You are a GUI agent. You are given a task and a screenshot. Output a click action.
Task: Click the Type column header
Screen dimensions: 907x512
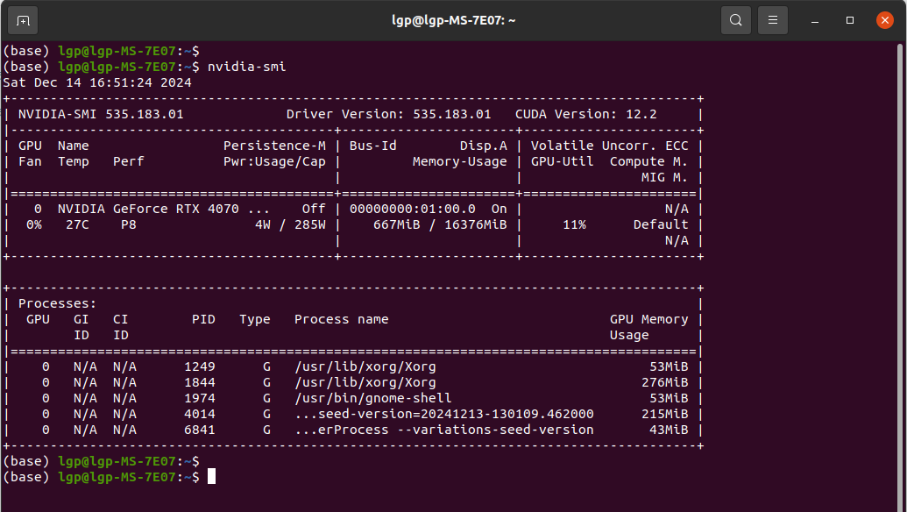tap(255, 319)
